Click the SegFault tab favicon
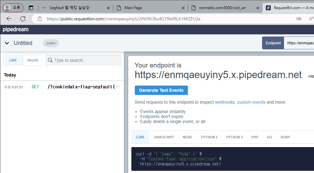This screenshot has width=314, height=173. [44, 8]
